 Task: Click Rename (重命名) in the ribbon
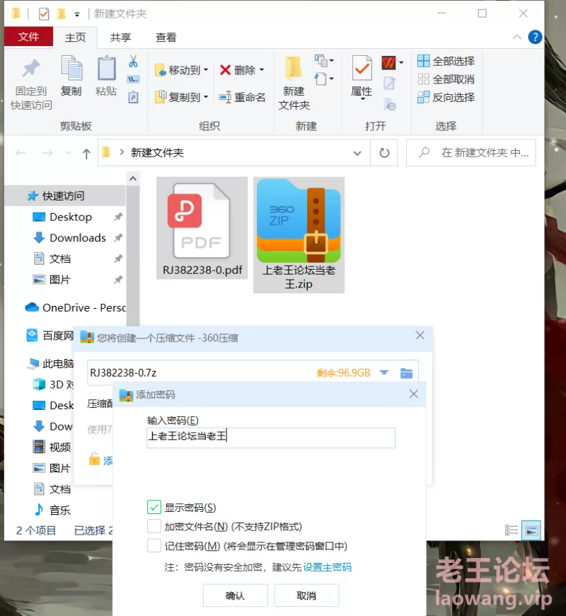[x=242, y=97]
